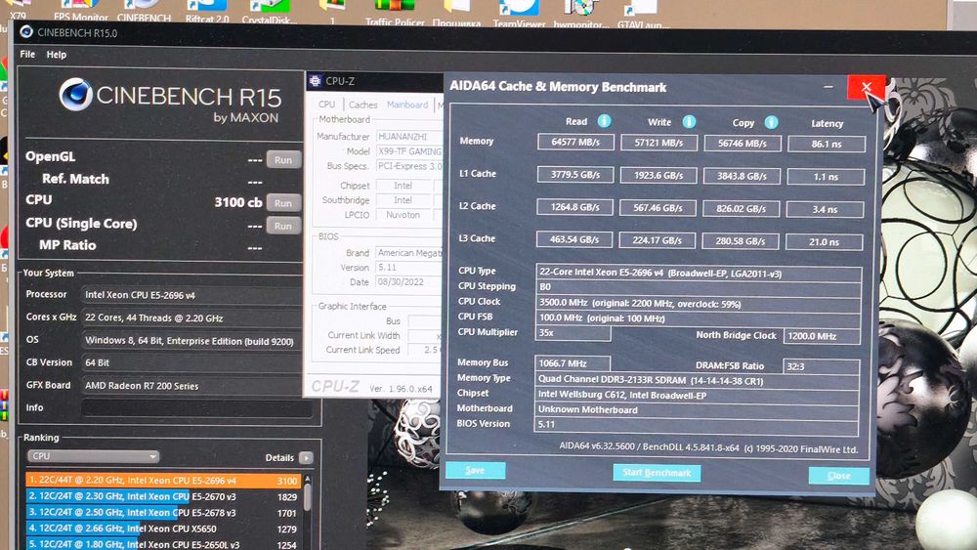The width and height of the screenshot is (977, 550).
Task: Click L1 Cache read value 3779.5 GB/s
Action: tap(575, 175)
